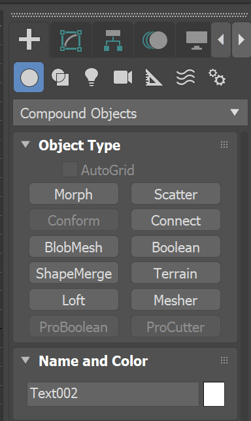This screenshot has height=421, width=251.
Task: Select the Space Warps category icon
Action: [186, 77]
